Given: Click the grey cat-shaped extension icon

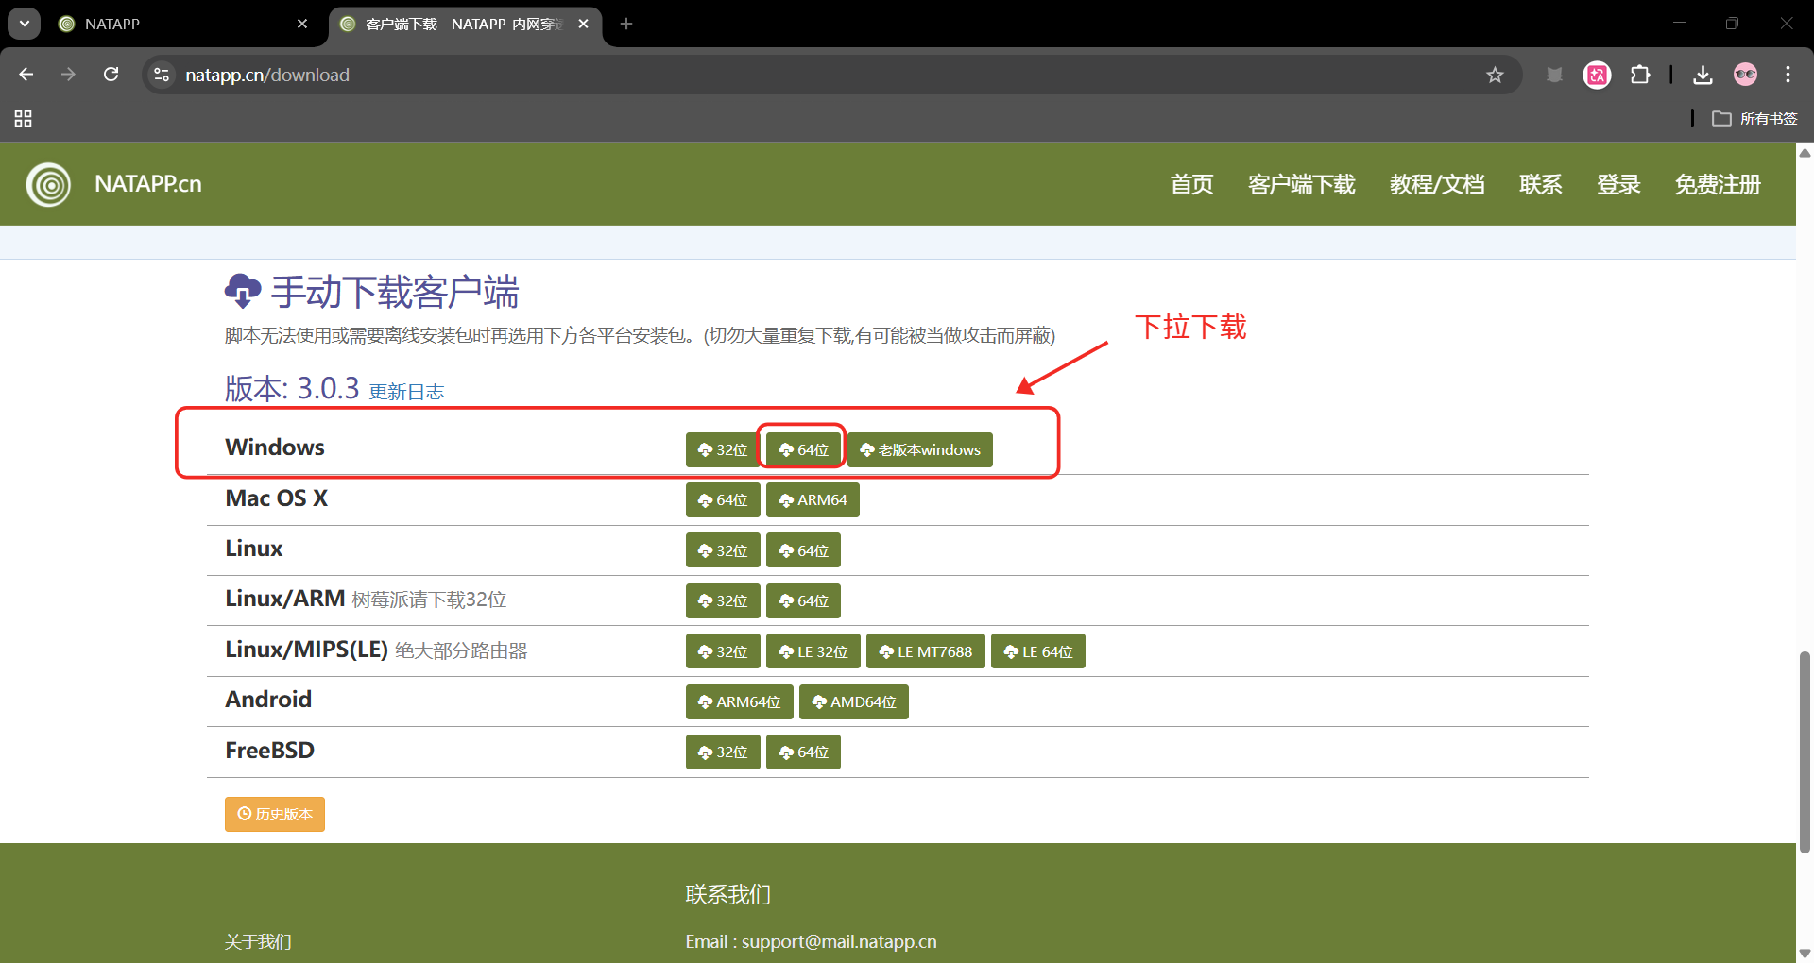Looking at the screenshot, I should point(1554,75).
